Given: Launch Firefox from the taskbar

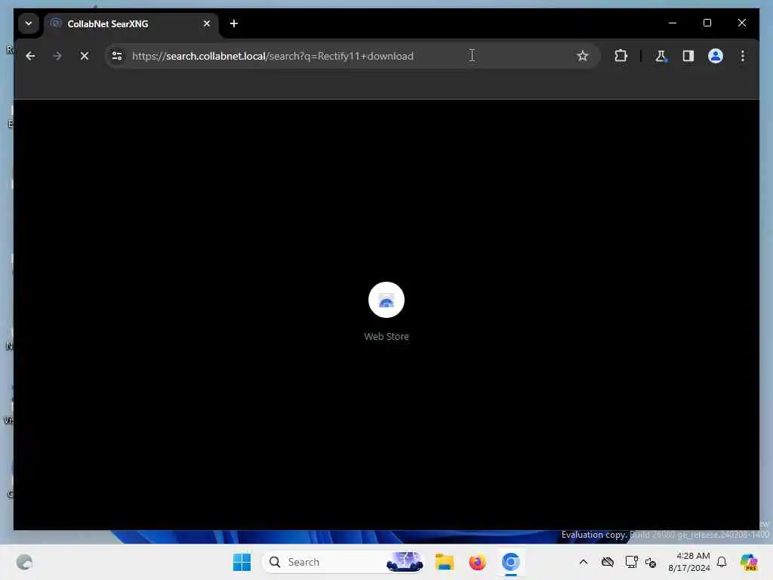Looking at the screenshot, I should pos(477,562).
